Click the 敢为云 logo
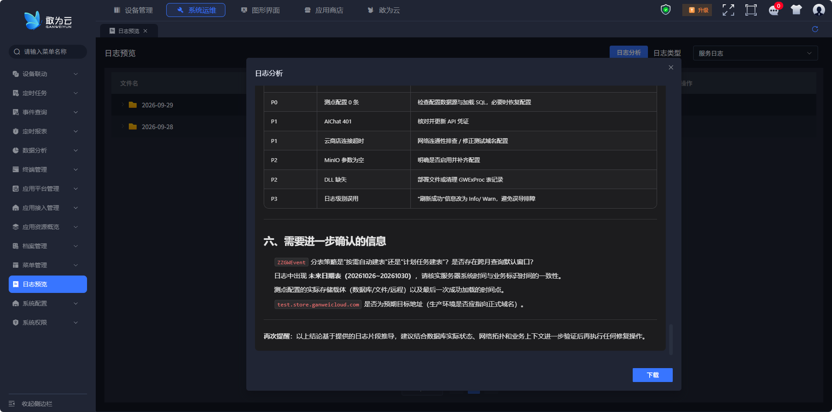832x412 pixels. tap(48, 20)
